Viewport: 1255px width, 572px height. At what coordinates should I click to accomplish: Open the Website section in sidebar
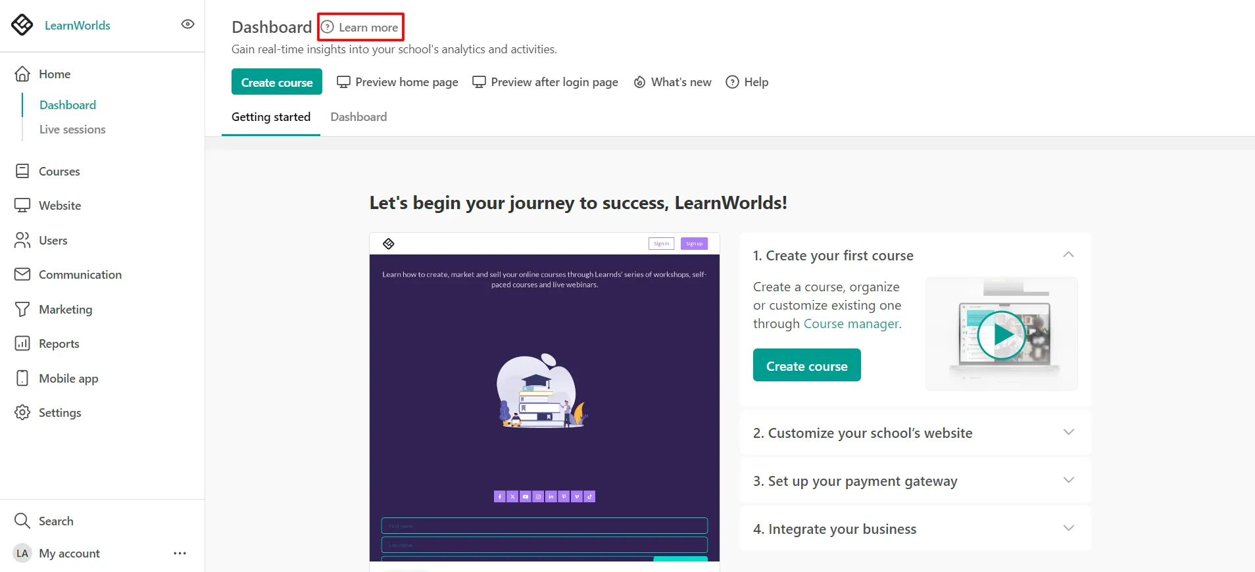click(x=59, y=206)
